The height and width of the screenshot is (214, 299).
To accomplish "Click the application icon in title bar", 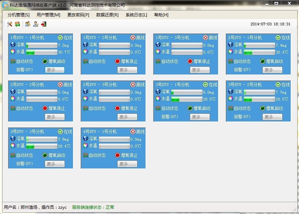I will pos(5,5).
